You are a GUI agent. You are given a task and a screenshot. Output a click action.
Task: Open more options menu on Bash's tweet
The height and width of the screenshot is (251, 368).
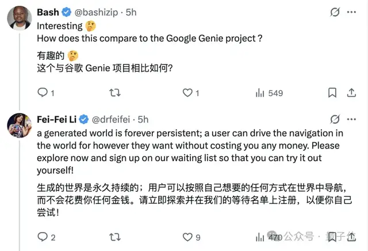tap(354, 12)
